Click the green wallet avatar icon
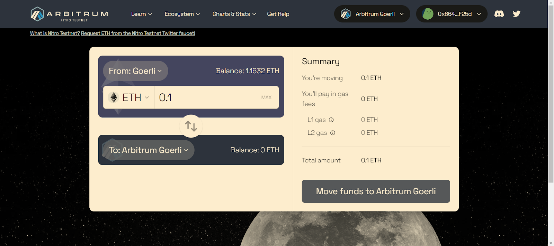Screen dimensions: 554x246 click(428, 14)
